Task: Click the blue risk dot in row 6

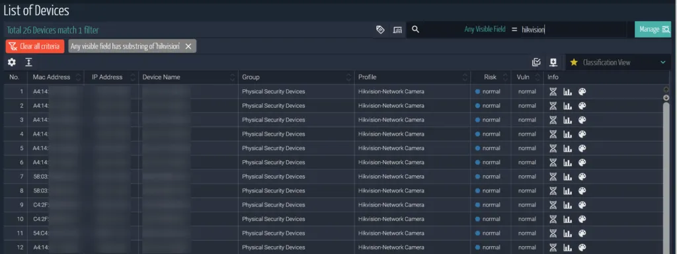Action: pyautogui.click(x=477, y=163)
